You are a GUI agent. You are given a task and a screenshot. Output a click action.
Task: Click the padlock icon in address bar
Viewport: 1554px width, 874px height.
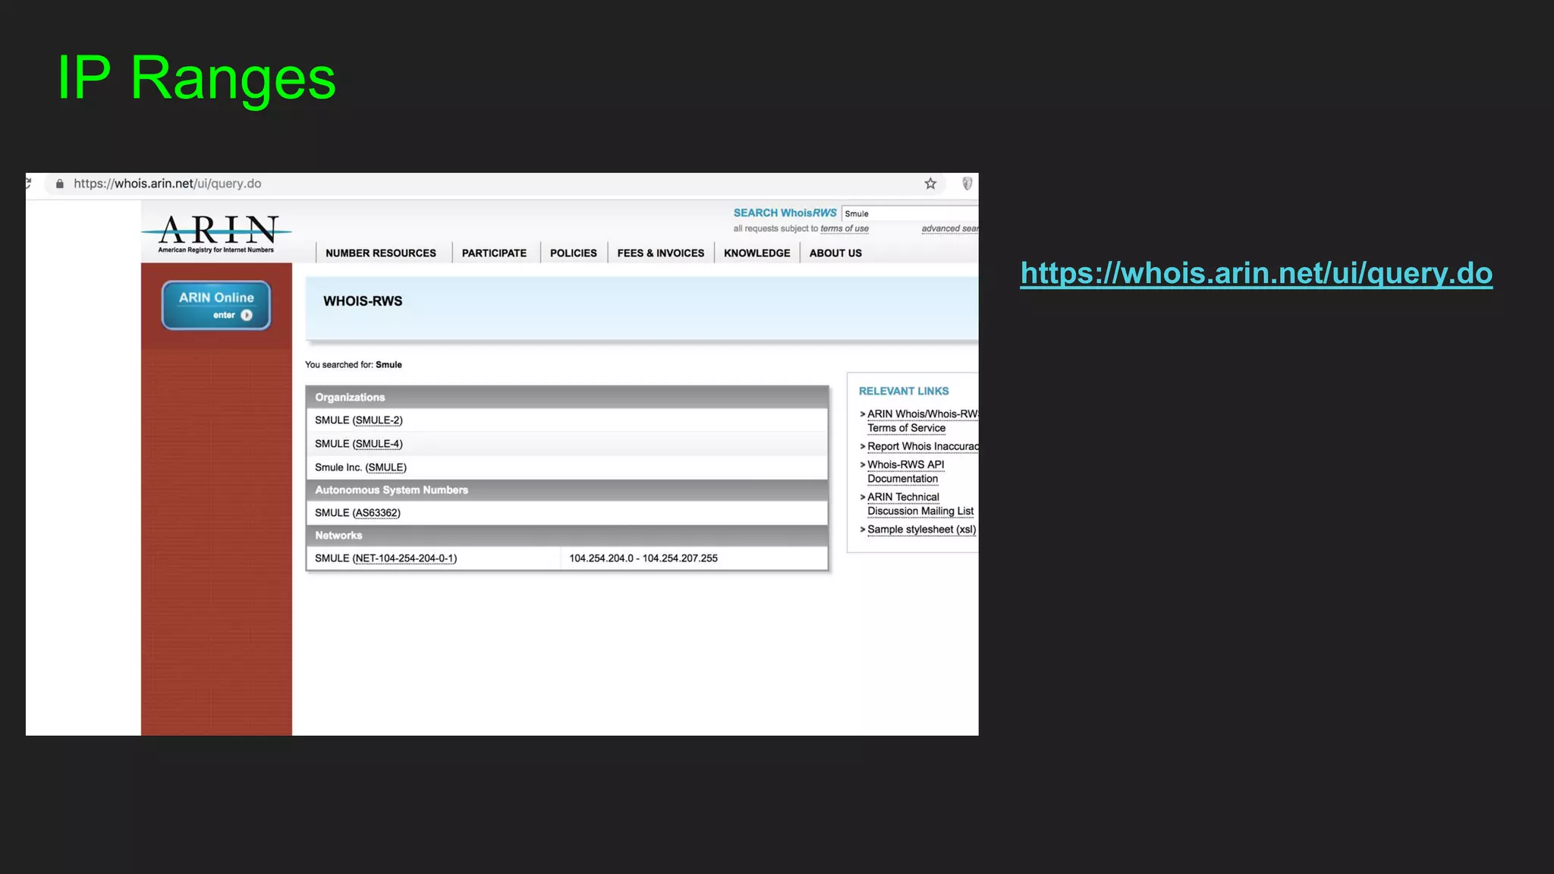click(x=60, y=184)
